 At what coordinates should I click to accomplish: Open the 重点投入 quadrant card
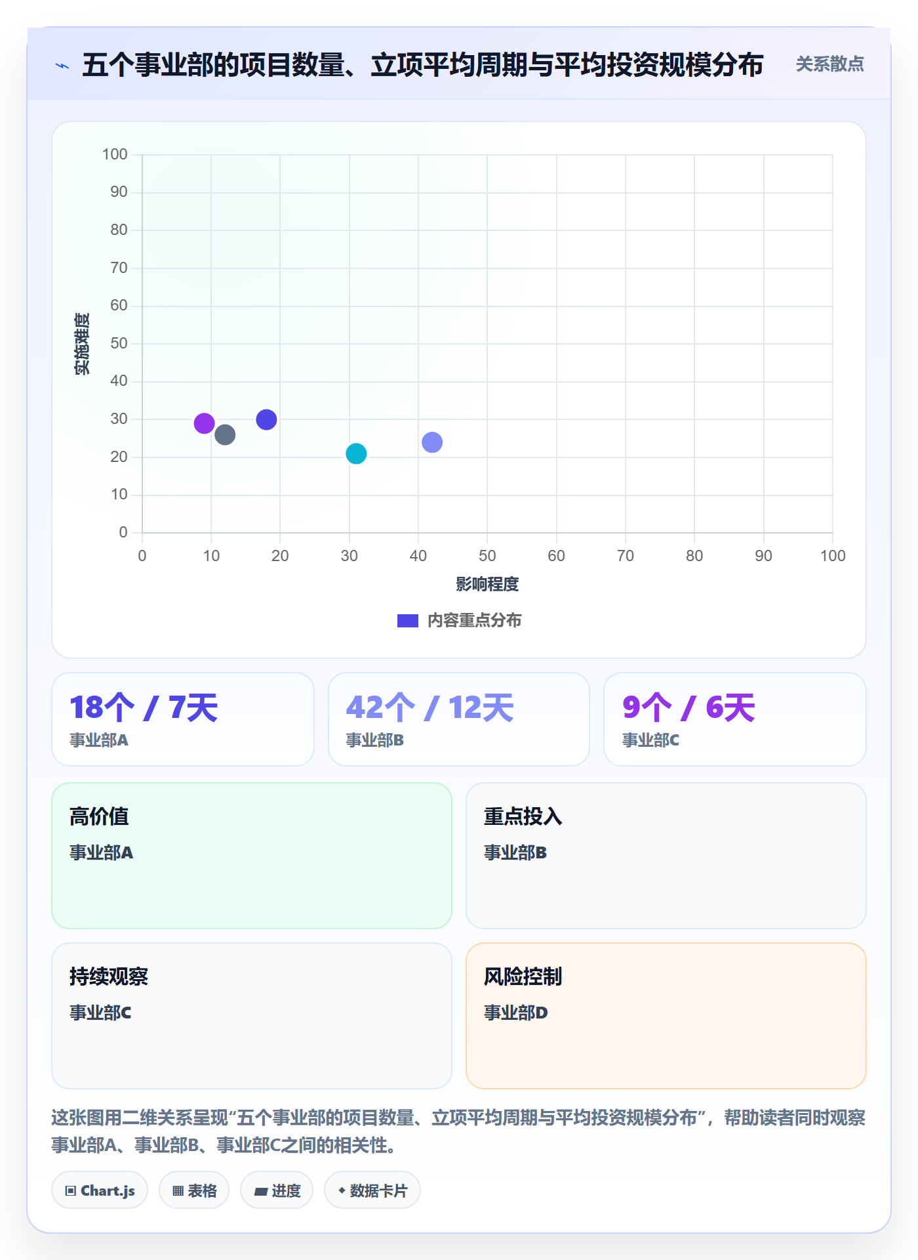click(x=666, y=856)
